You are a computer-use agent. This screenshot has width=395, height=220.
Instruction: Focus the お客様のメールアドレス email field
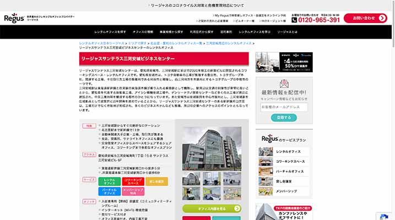[x=284, y=107]
